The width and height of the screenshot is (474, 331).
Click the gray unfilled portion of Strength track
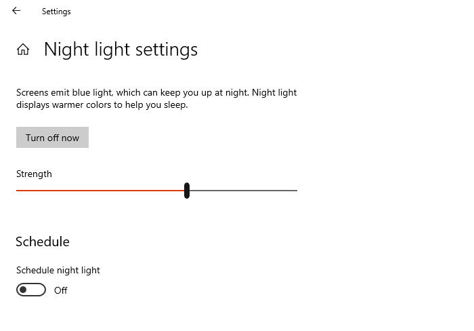point(242,191)
